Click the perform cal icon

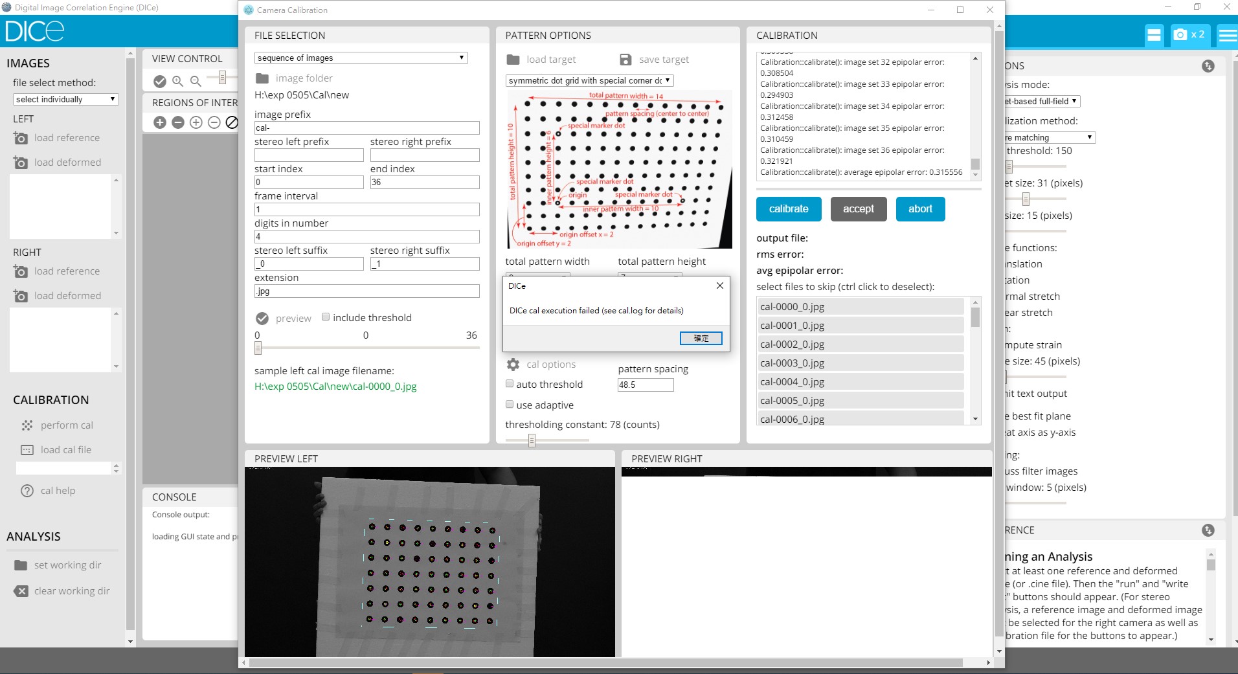point(27,425)
